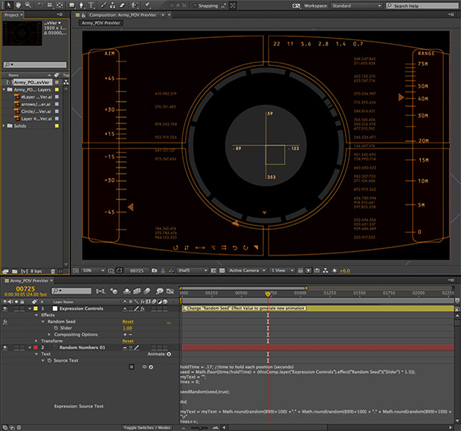Select the Brush tool

(103, 5)
